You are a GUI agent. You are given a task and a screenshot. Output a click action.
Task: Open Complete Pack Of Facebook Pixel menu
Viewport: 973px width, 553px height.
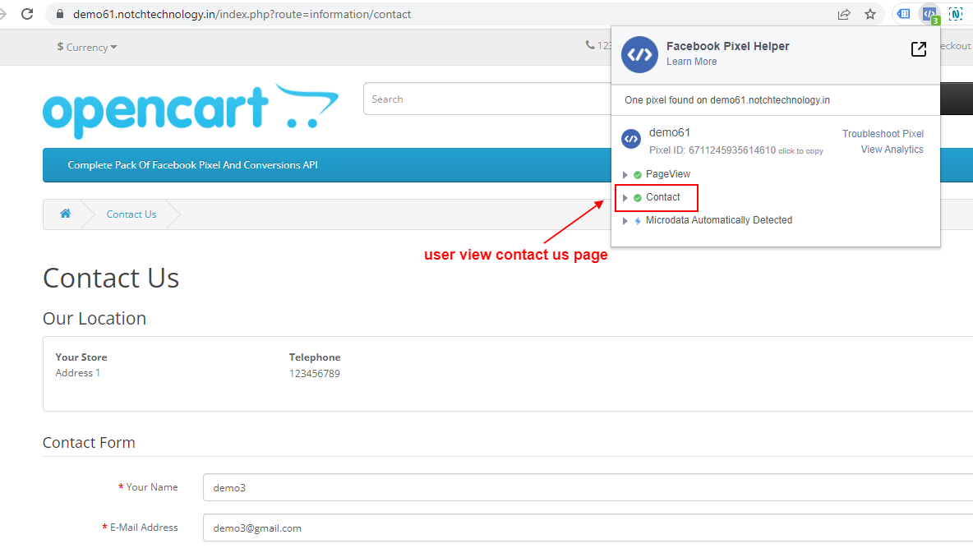(192, 165)
